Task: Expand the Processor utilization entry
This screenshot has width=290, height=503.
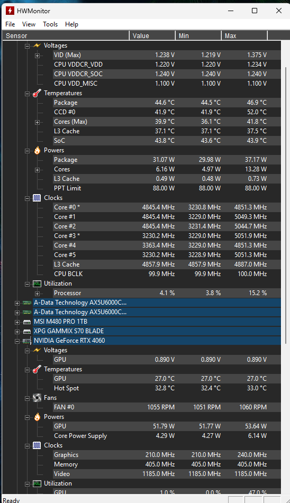Action: [37, 294]
